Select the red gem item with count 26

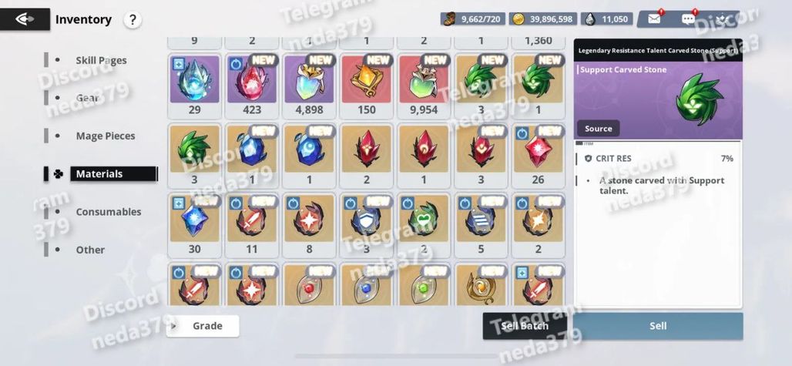click(539, 156)
